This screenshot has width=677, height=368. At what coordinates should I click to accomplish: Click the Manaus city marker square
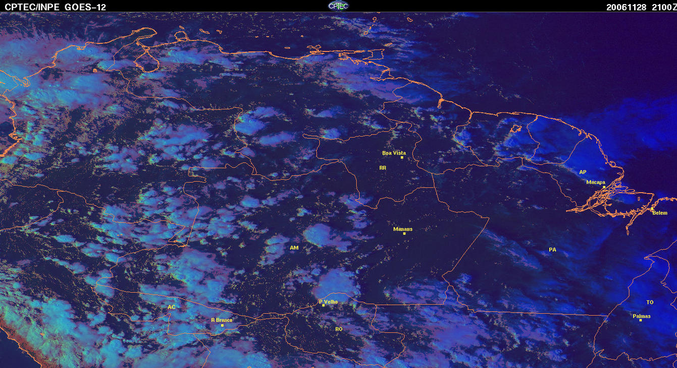click(x=404, y=233)
